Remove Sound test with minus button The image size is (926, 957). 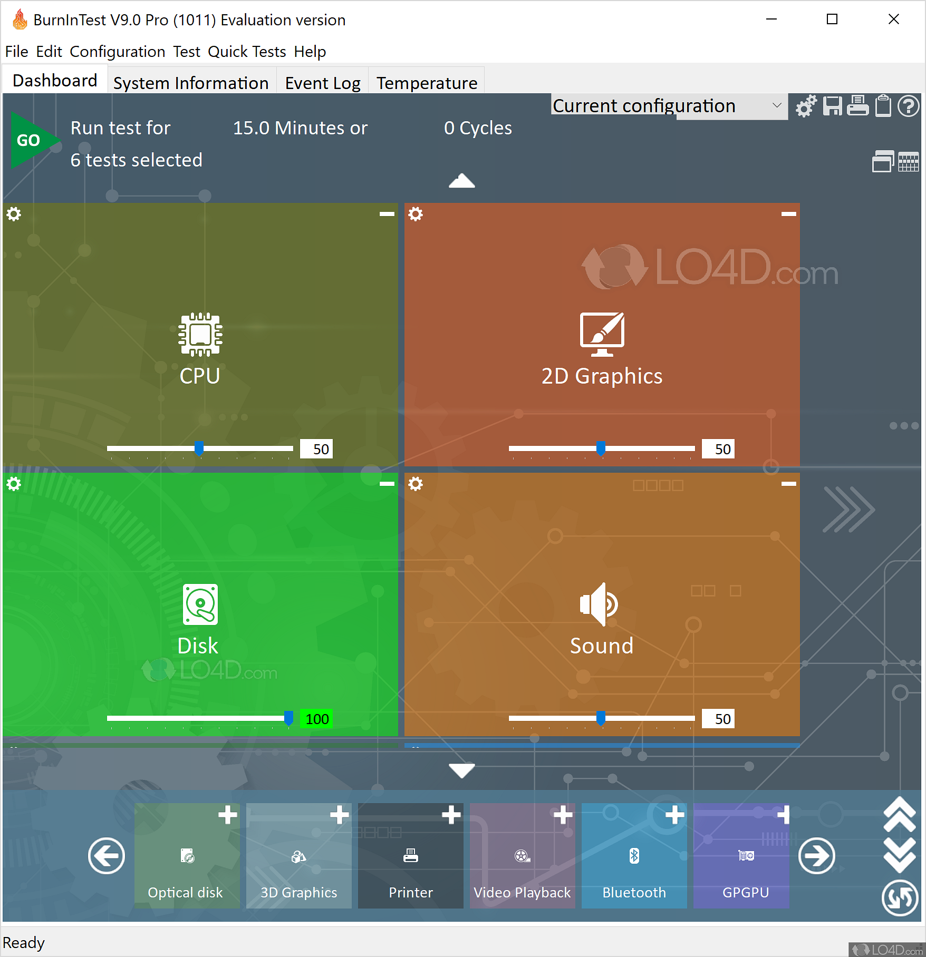click(x=789, y=484)
